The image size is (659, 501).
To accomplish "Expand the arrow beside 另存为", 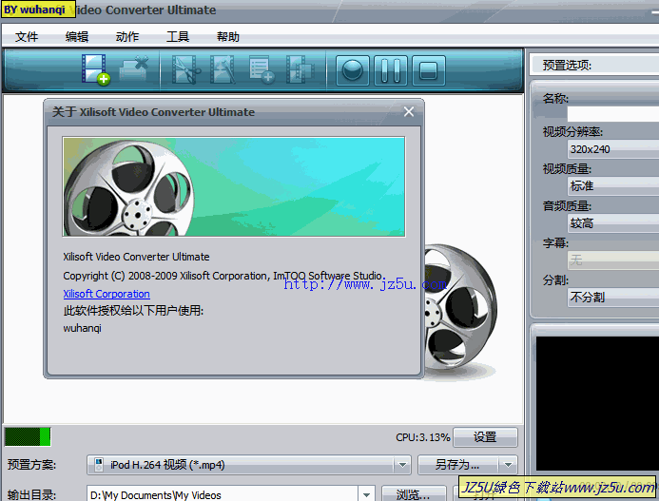I will 508,465.
